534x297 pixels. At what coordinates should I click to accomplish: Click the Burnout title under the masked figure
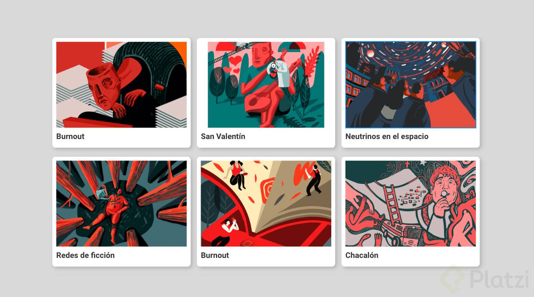pos(70,137)
